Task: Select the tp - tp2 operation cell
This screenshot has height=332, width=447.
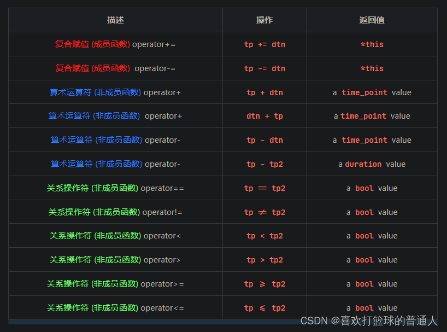Action: [264, 164]
